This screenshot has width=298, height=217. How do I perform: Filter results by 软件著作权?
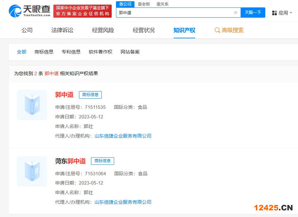tap(101, 52)
